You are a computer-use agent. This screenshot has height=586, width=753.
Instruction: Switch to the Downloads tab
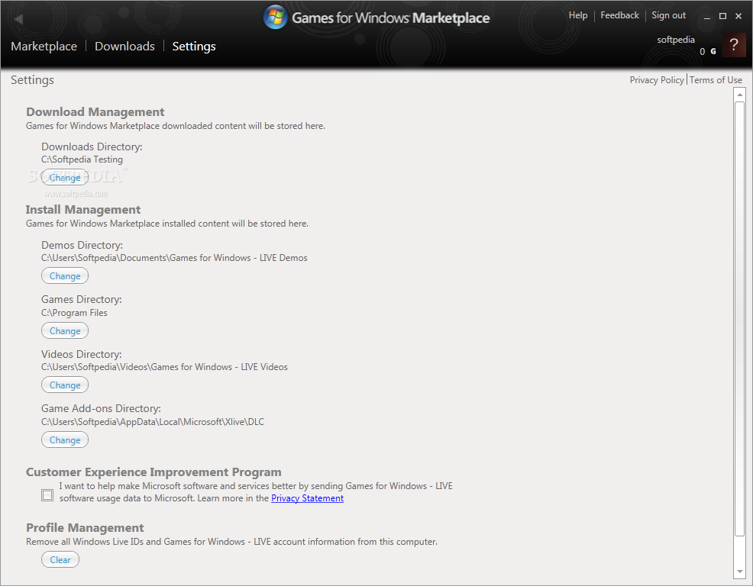(x=124, y=46)
